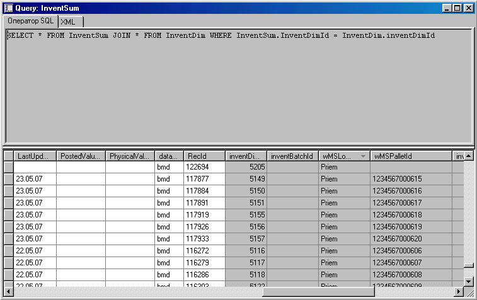Click pallet cell 1234567000618

(411, 214)
